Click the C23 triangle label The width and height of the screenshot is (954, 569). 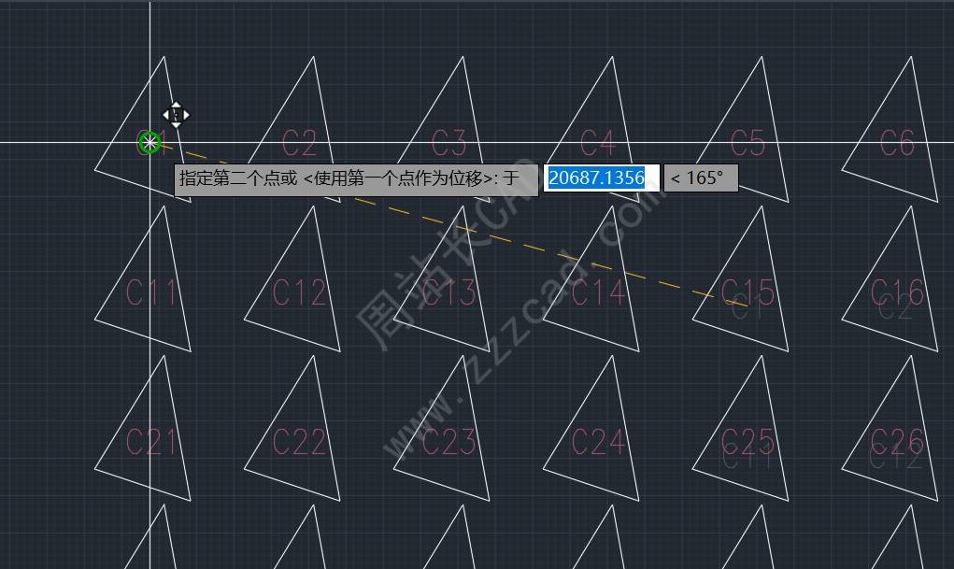pyautogui.click(x=449, y=442)
